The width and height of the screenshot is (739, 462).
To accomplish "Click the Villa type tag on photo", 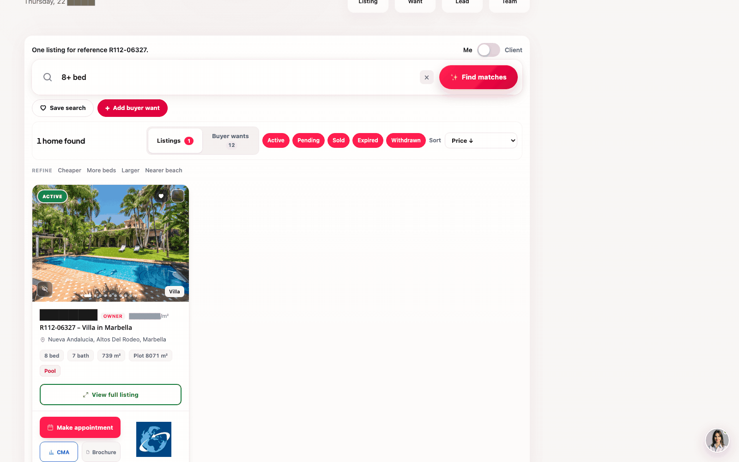I will click(175, 292).
